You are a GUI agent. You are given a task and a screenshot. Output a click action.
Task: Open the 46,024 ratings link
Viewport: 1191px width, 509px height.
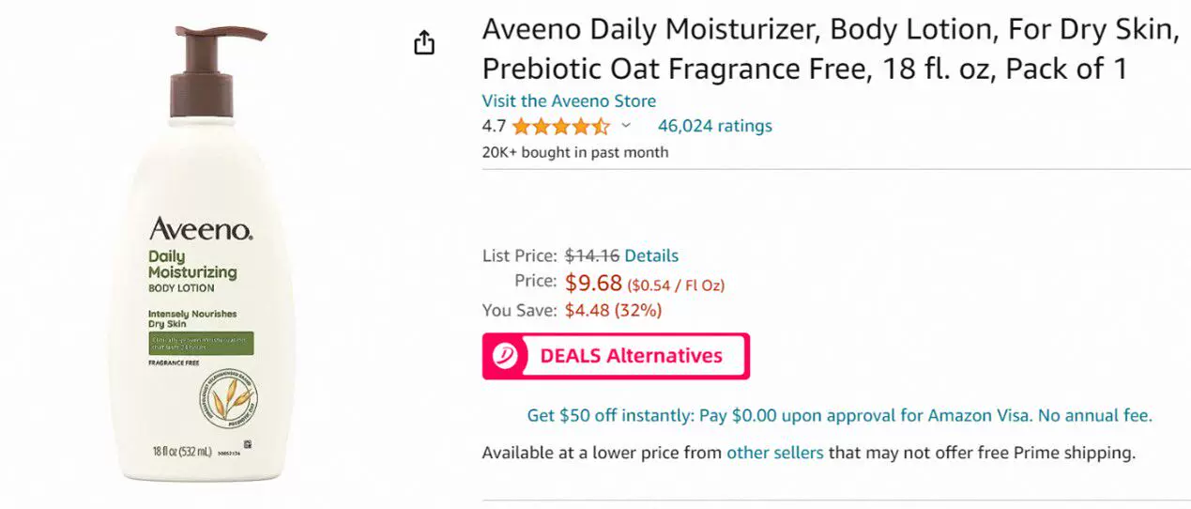click(x=714, y=126)
